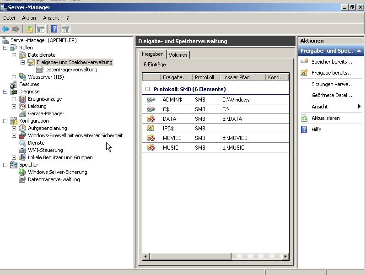
Task: Select Datenträgerverwaltung under Speicher
Action: (x=54, y=179)
